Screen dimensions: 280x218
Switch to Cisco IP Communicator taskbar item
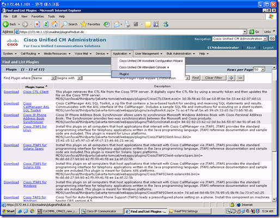pos(101,211)
